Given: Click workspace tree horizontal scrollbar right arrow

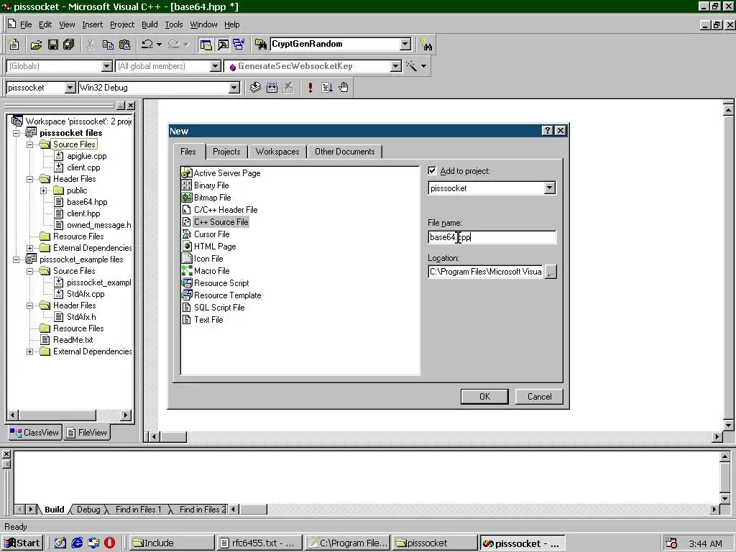Looking at the screenshot, I should [x=126, y=415].
